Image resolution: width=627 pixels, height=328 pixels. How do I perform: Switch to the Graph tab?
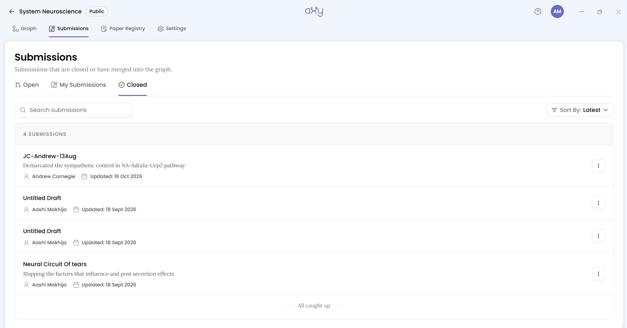pyautogui.click(x=25, y=28)
